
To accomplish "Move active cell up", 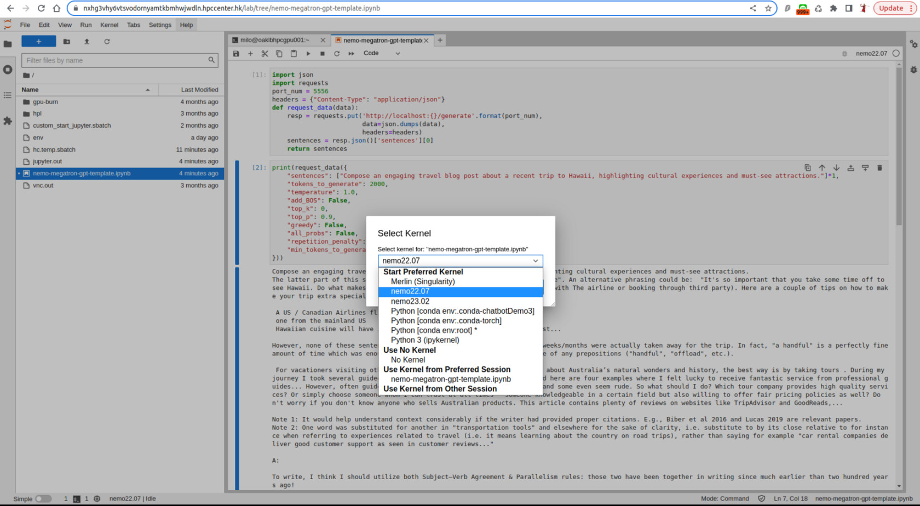I will 822,168.
